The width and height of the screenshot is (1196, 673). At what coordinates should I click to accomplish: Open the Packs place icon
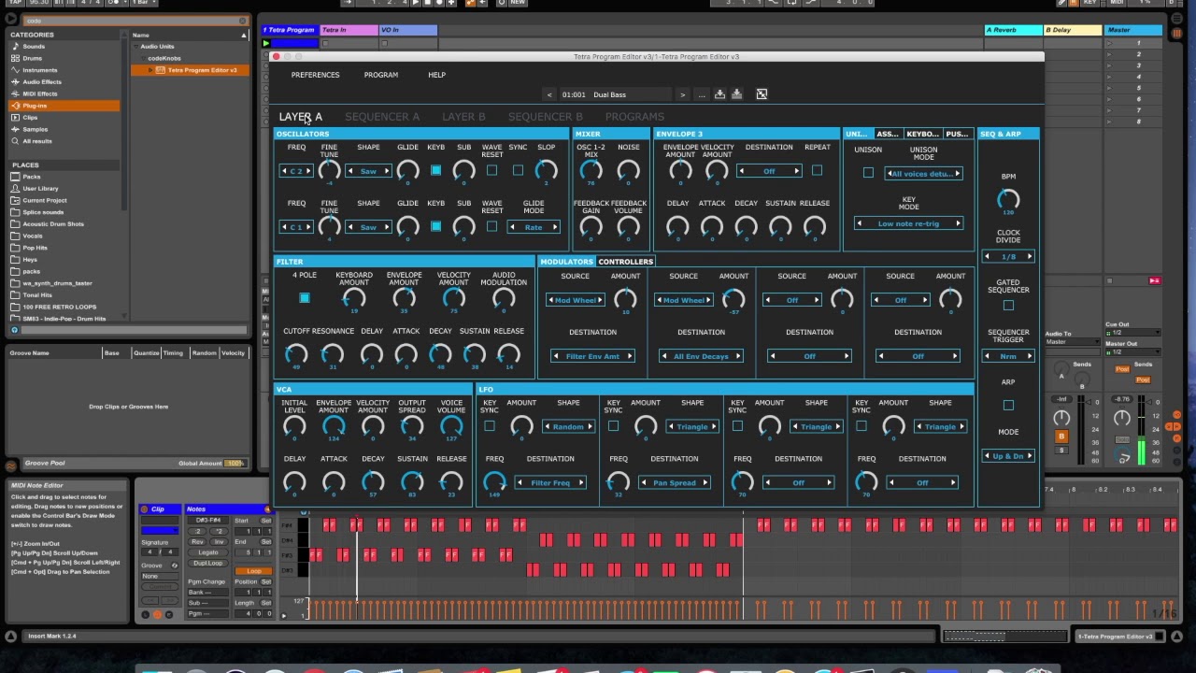click(x=15, y=177)
